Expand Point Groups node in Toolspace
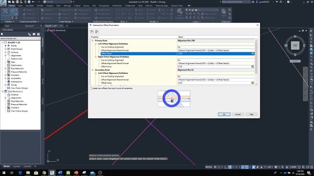 point(5,49)
